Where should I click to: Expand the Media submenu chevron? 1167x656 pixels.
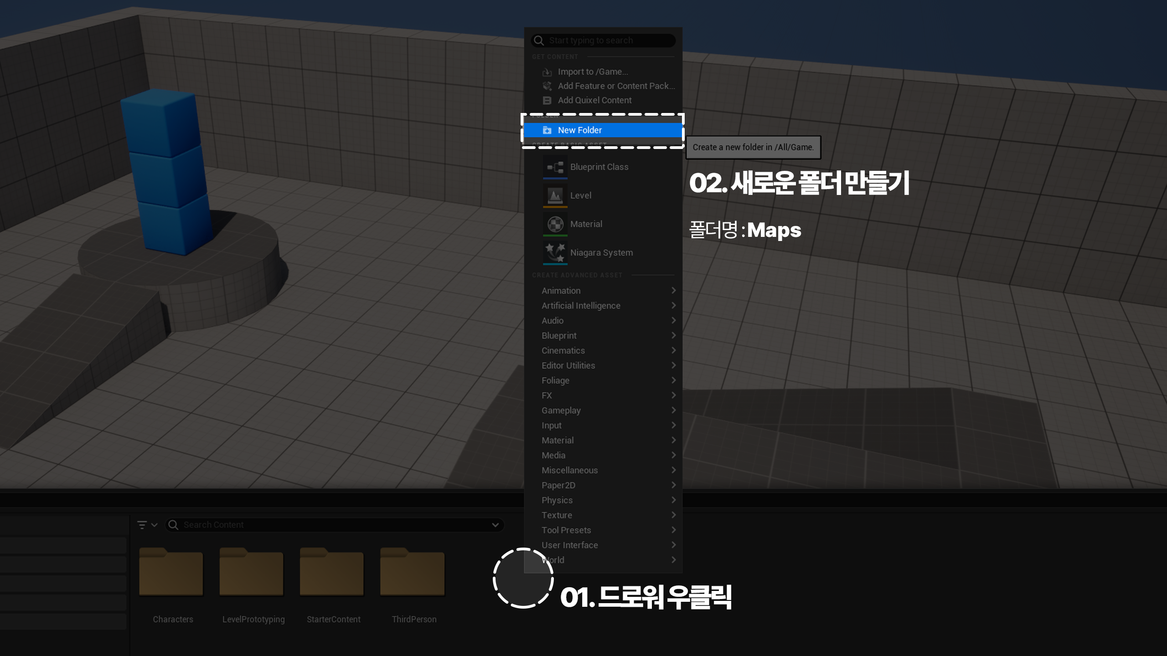(673, 455)
